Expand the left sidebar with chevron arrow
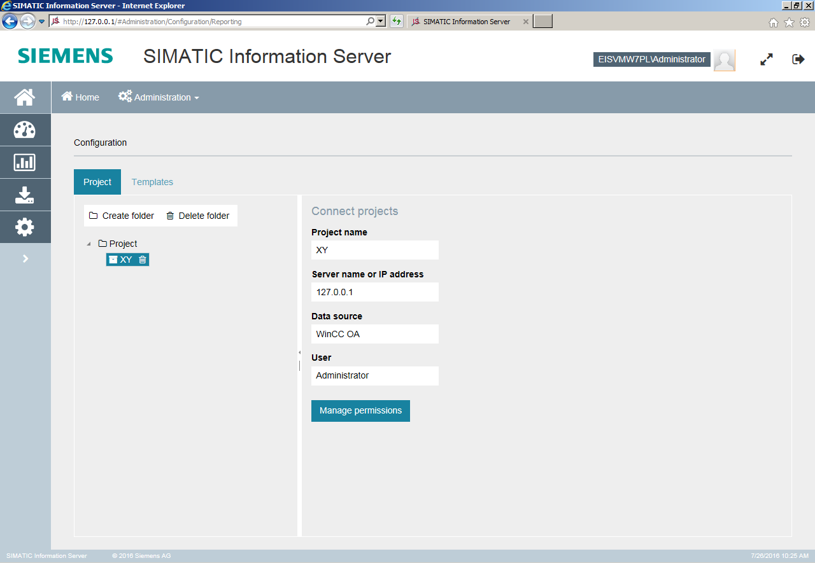This screenshot has width=815, height=563. (x=25, y=258)
